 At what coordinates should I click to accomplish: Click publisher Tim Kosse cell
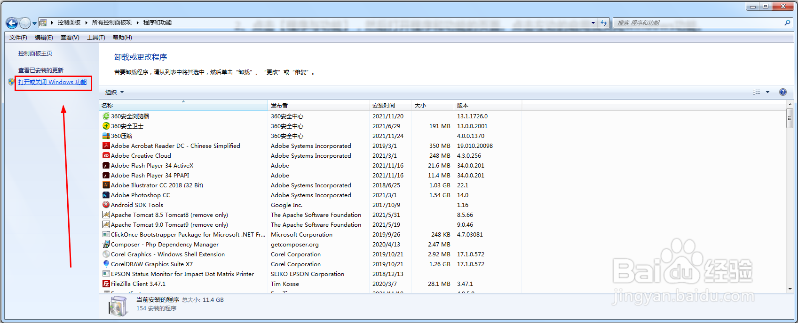point(285,284)
